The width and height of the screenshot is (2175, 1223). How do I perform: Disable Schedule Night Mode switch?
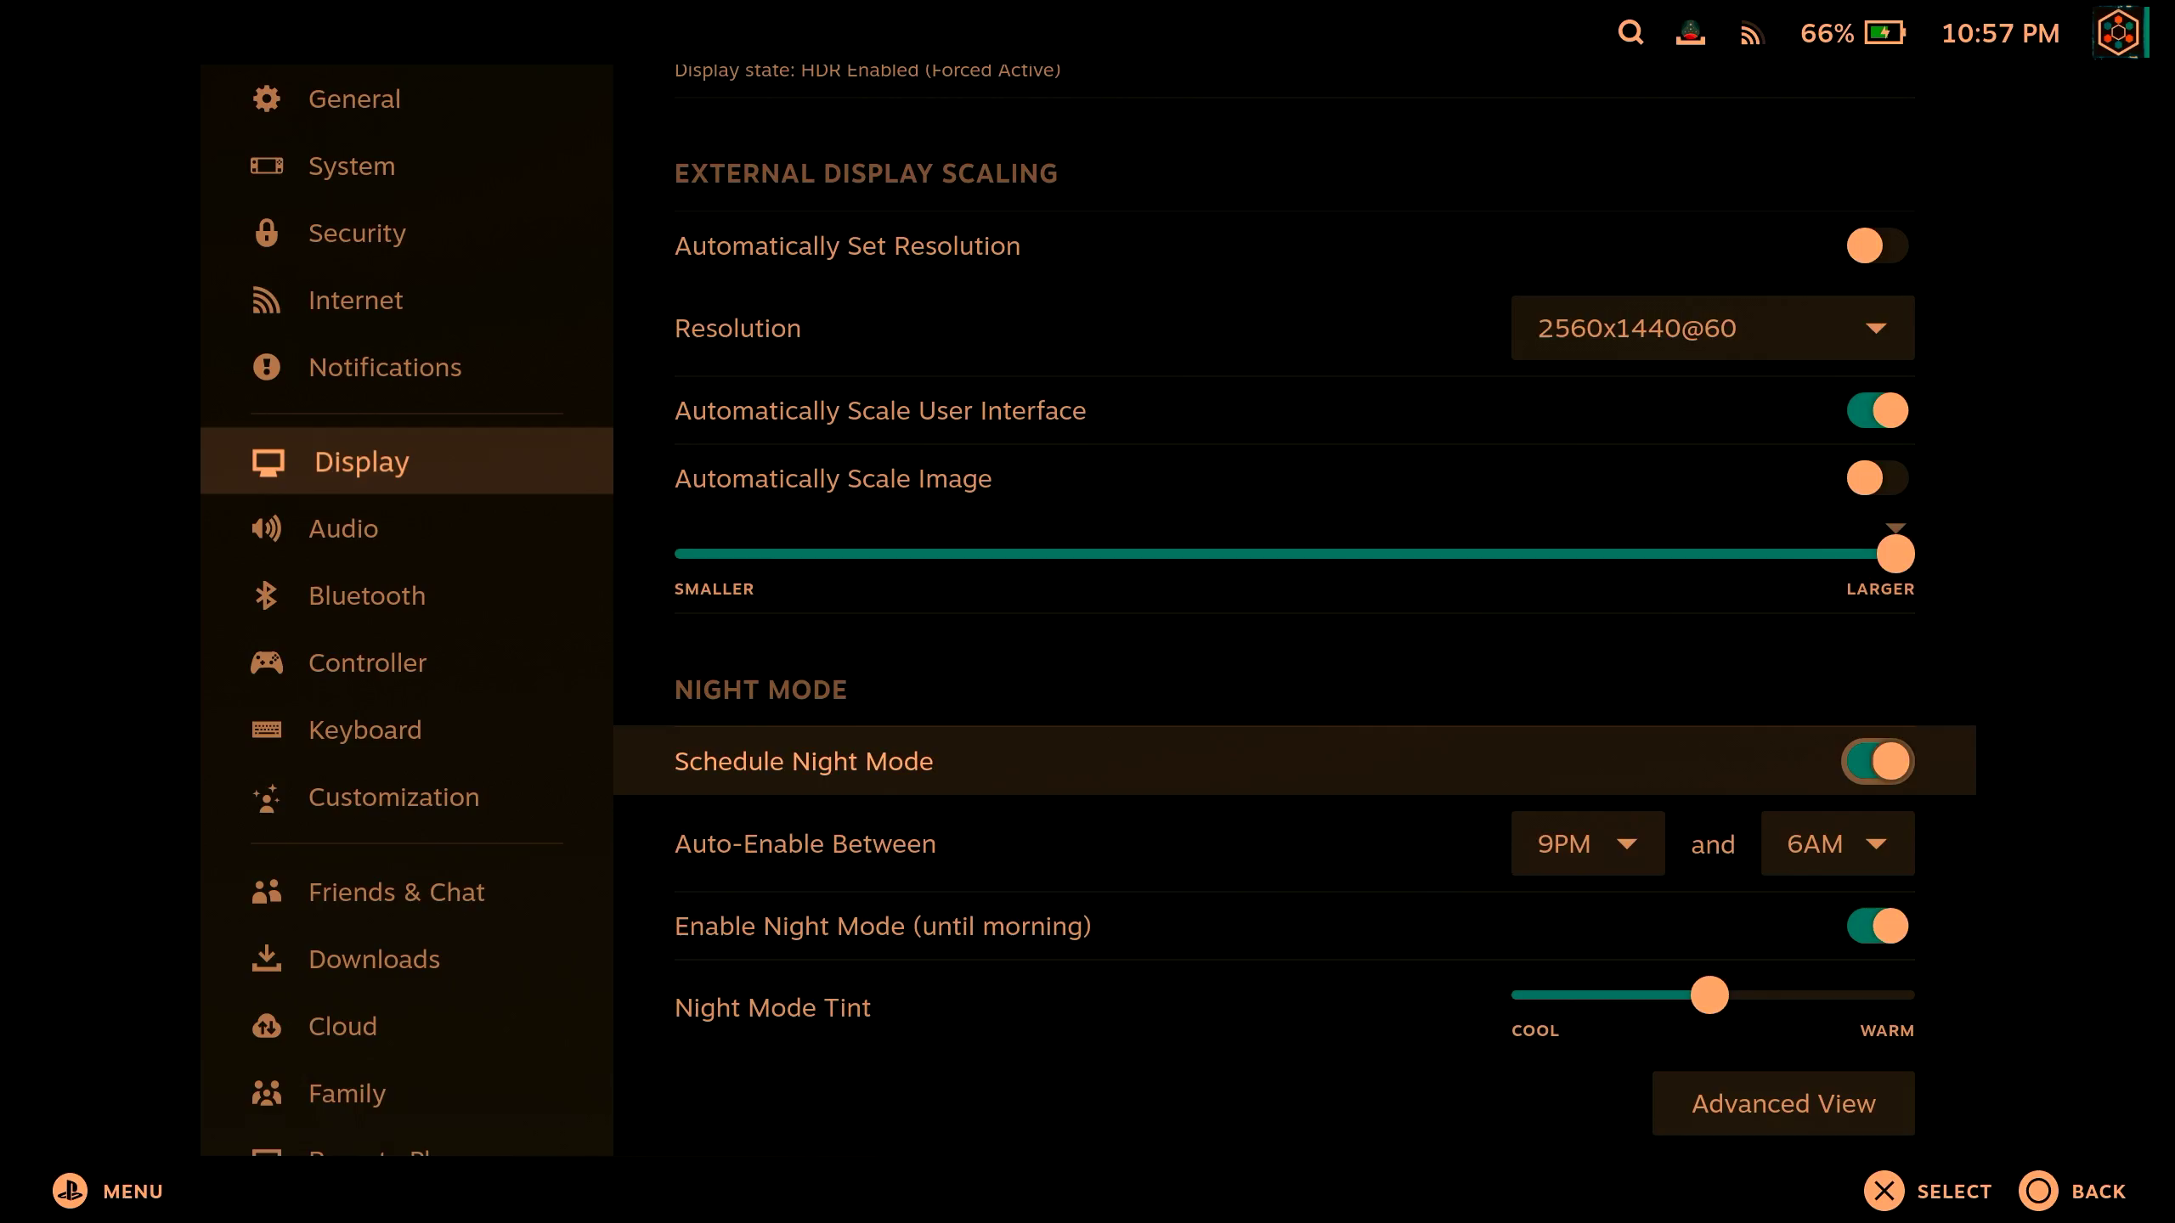pyautogui.click(x=1877, y=761)
